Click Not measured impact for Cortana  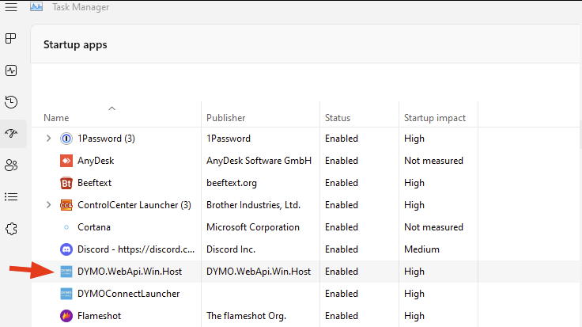coord(433,227)
